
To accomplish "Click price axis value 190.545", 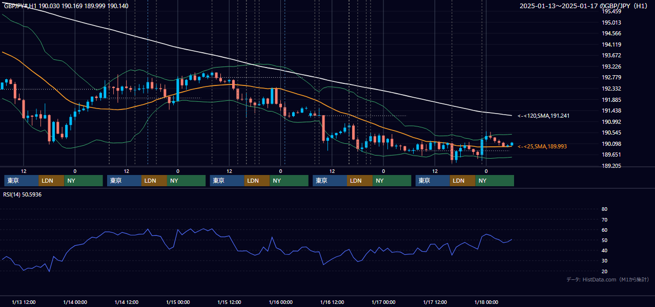I will tap(611, 133).
